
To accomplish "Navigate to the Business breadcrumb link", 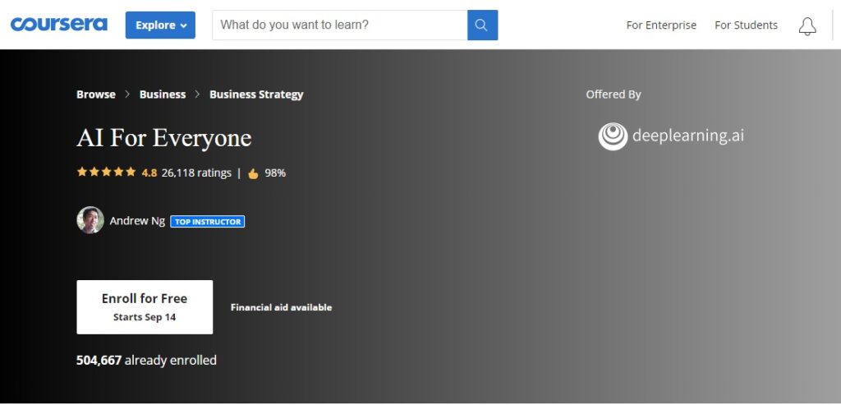I will coord(163,94).
